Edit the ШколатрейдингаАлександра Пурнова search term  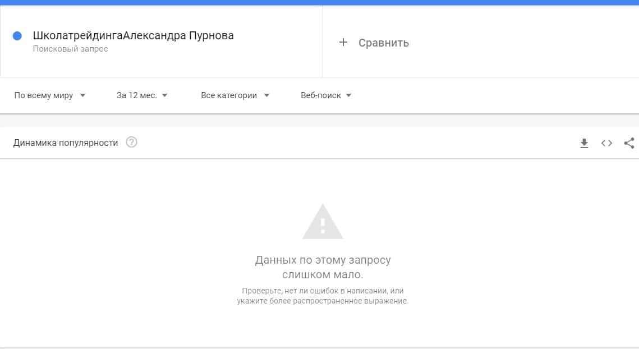coord(134,36)
